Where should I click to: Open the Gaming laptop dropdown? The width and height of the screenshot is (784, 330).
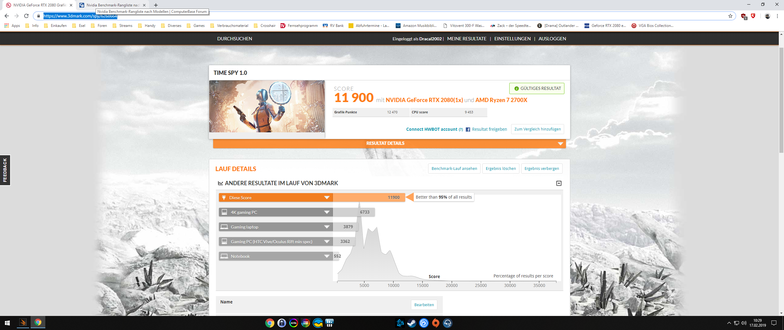(x=327, y=227)
